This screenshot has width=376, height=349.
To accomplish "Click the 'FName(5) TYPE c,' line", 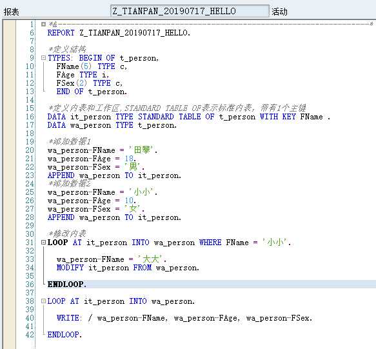I will point(92,66).
